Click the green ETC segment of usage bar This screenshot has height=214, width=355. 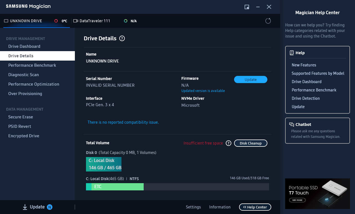point(118,187)
